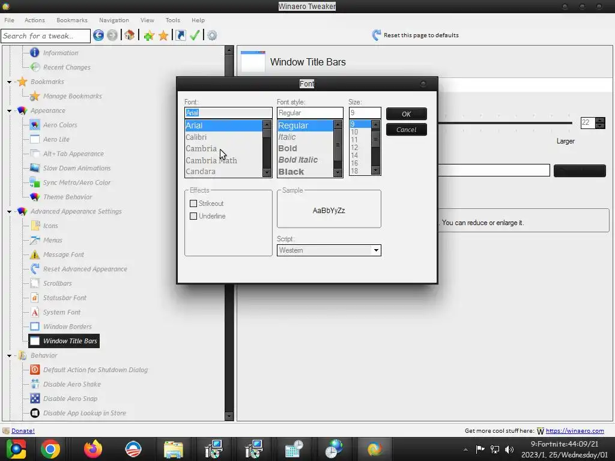Screen dimensions: 615x461
Task: Open the bookmarks star icon in toolbar
Action: coord(163,35)
